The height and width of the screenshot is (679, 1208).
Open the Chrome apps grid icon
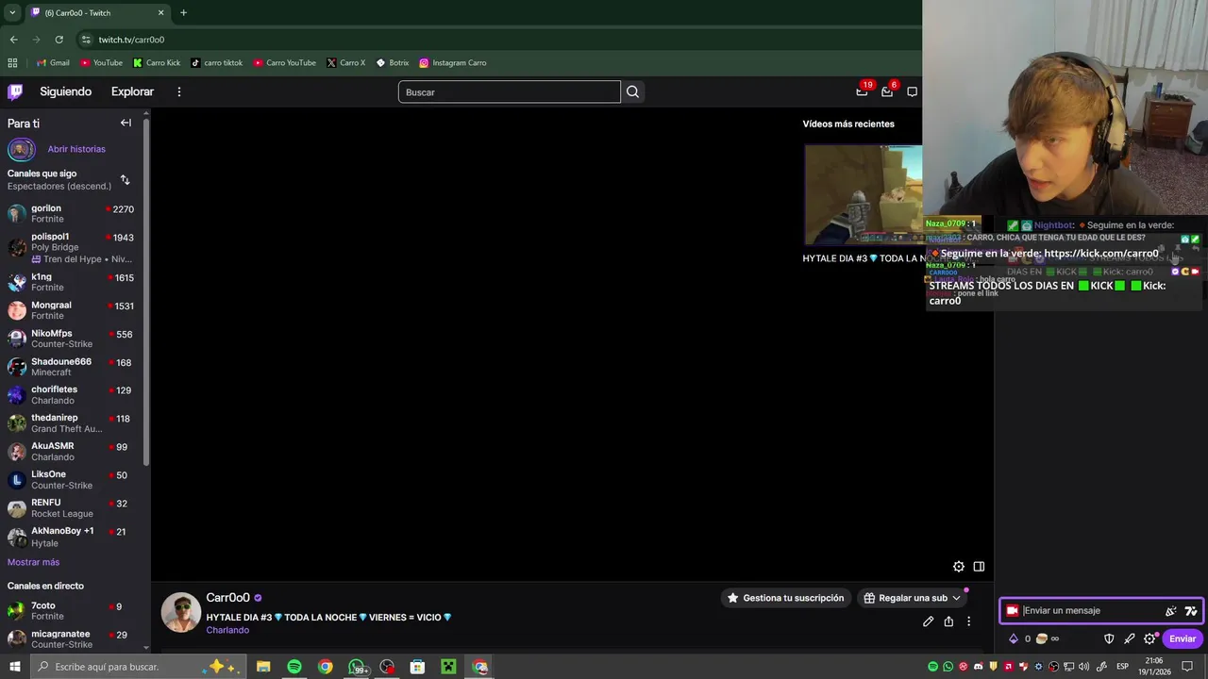(x=12, y=63)
